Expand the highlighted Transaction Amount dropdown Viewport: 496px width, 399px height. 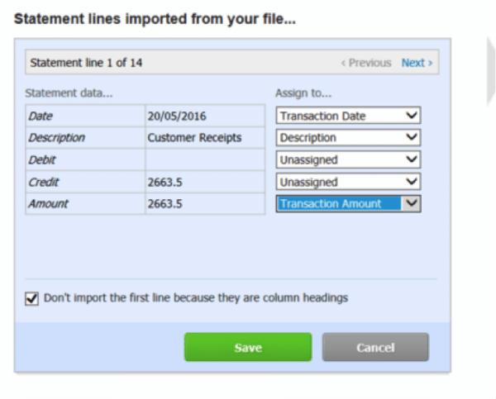tap(348, 203)
